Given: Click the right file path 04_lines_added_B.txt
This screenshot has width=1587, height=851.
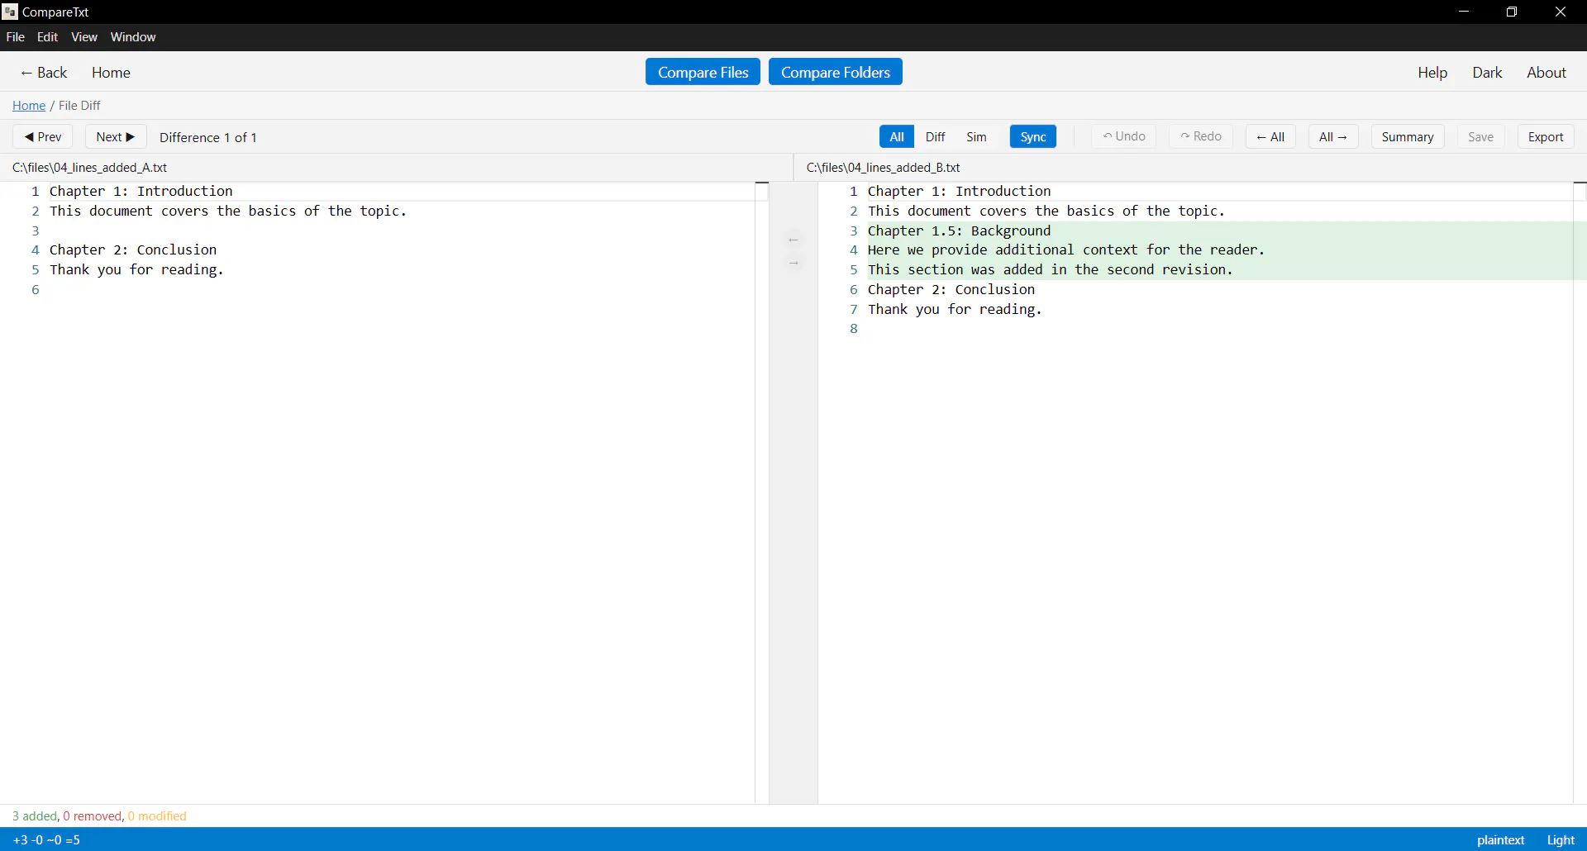Looking at the screenshot, I should click(884, 168).
